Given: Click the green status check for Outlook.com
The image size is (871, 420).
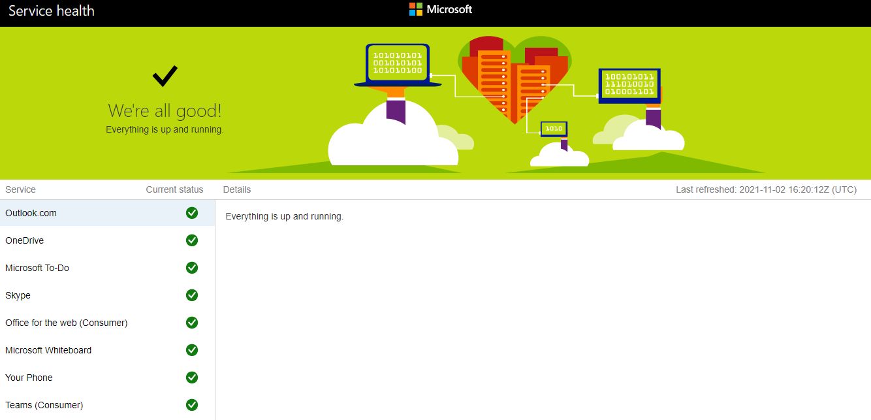Looking at the screenshot, I should (x=192, y=212).
